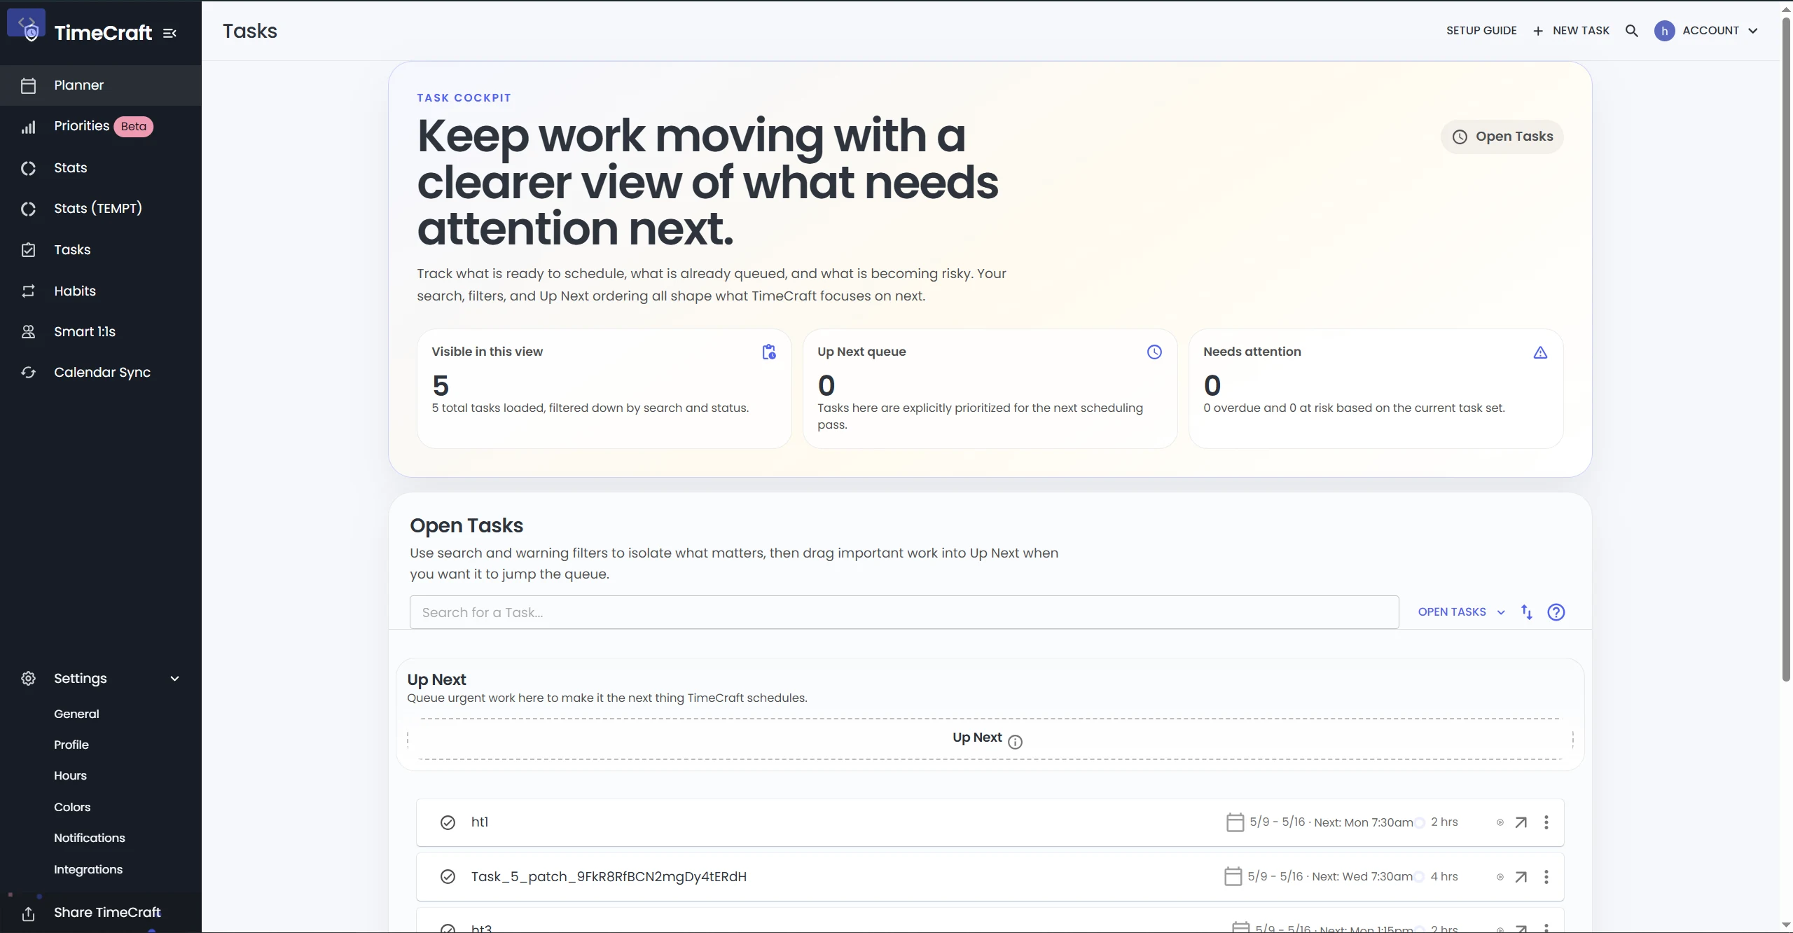Viewport: 1793px width, 933px height.
Task: Open Integrations settings
Action: point(88,869)
